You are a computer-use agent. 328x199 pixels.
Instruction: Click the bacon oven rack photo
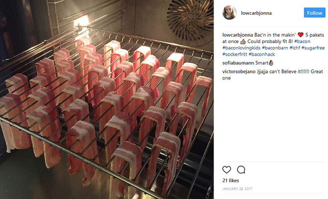tap(107, 99)
